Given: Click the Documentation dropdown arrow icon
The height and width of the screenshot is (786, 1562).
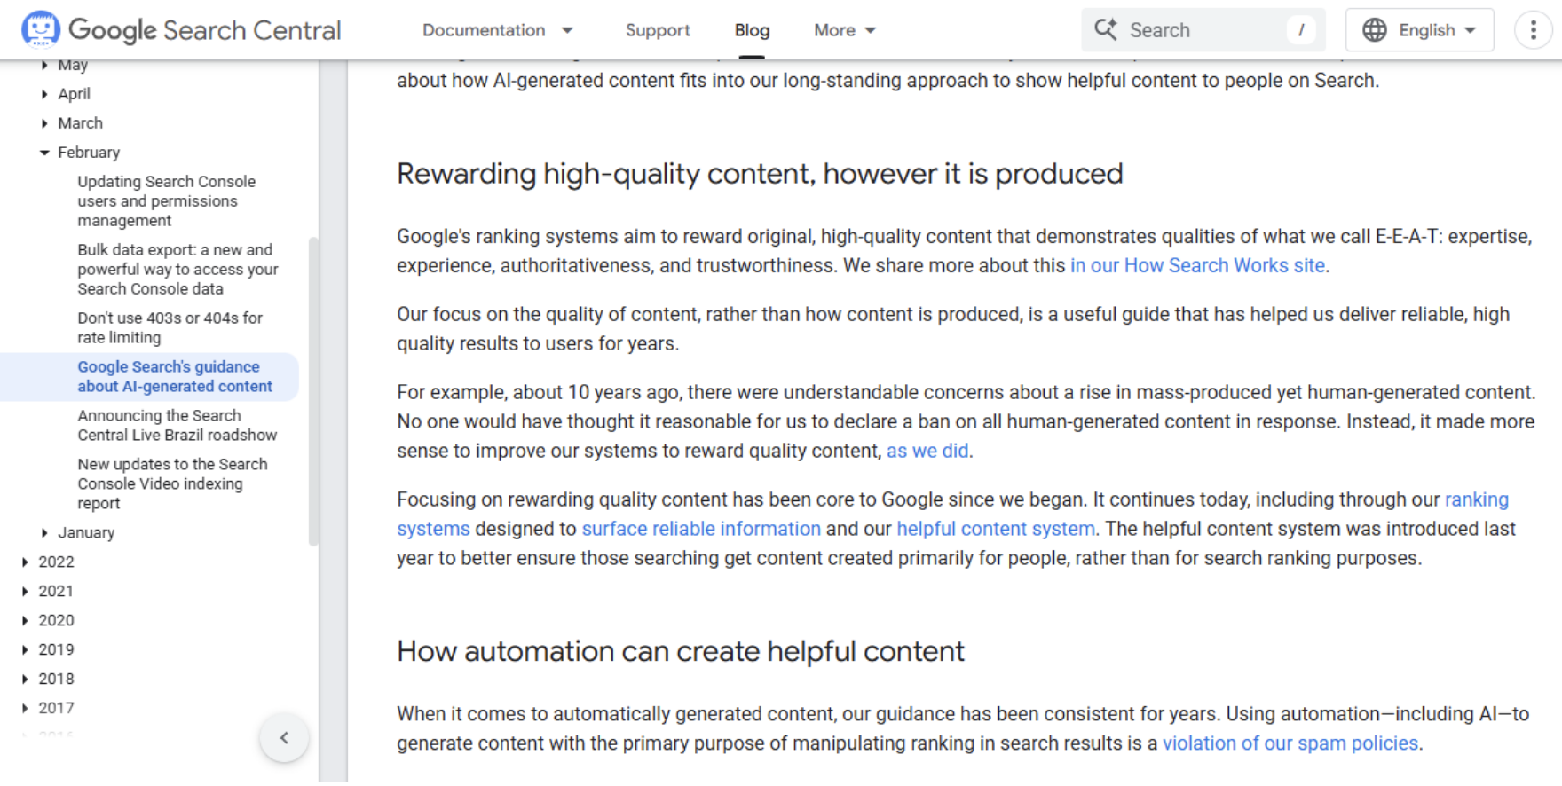Looking at the screenshot, I should (x=565, y=30).
